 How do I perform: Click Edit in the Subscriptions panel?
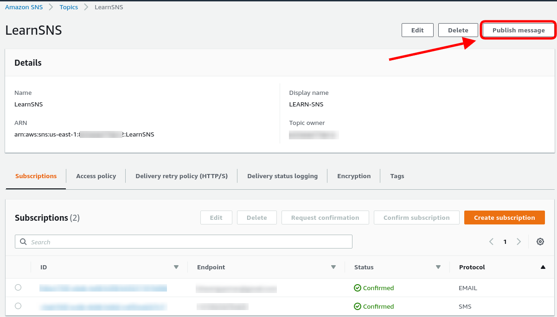coord(216,218)
